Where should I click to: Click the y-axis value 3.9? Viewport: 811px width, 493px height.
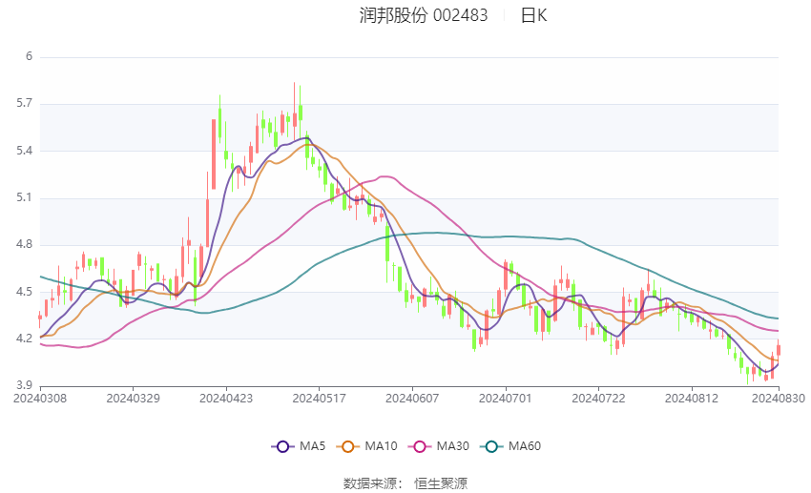[x=24, y=385]
